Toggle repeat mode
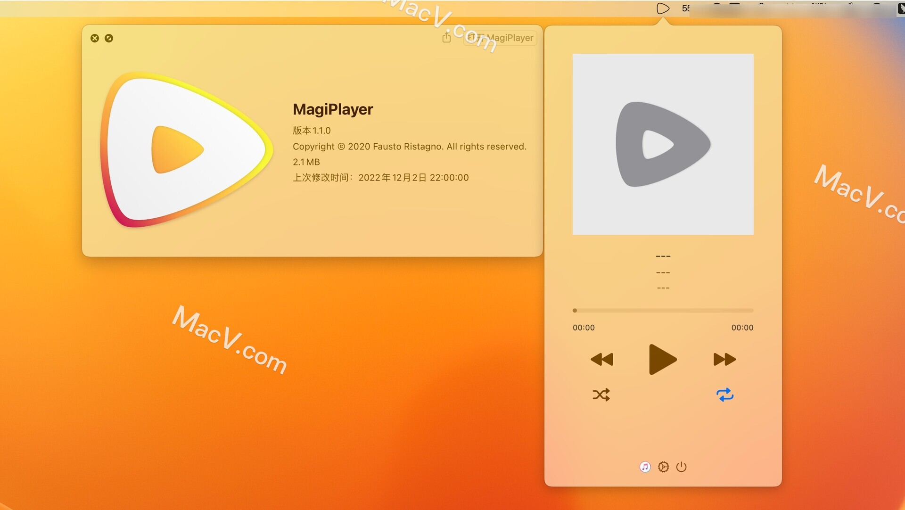This screenshot has height=510, width=905. click(725, 395)
